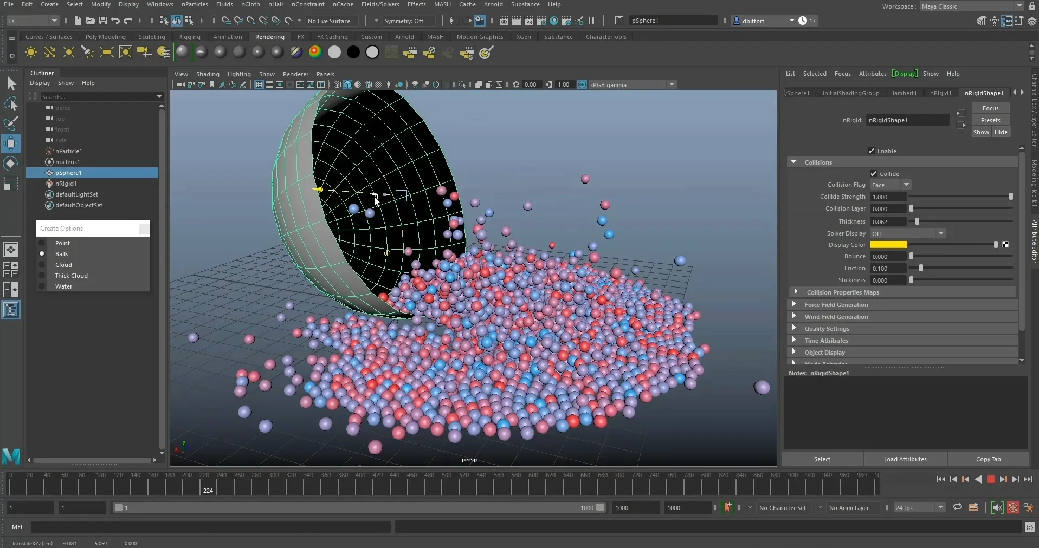Click the ambient light shelf icon

tap(31, 53)
